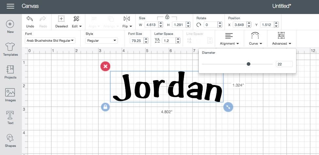Open the Edit dropdown

coord(77,22)
